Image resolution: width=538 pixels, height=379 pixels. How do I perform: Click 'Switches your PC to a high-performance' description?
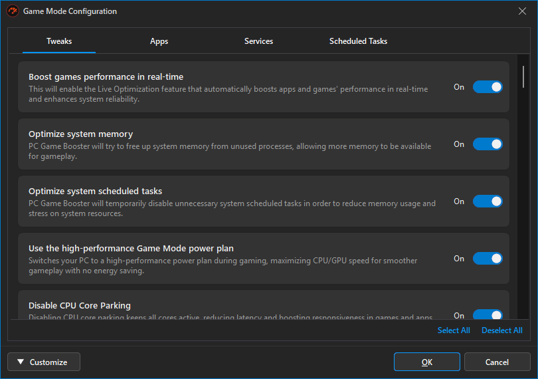click(x=223, y=265)
